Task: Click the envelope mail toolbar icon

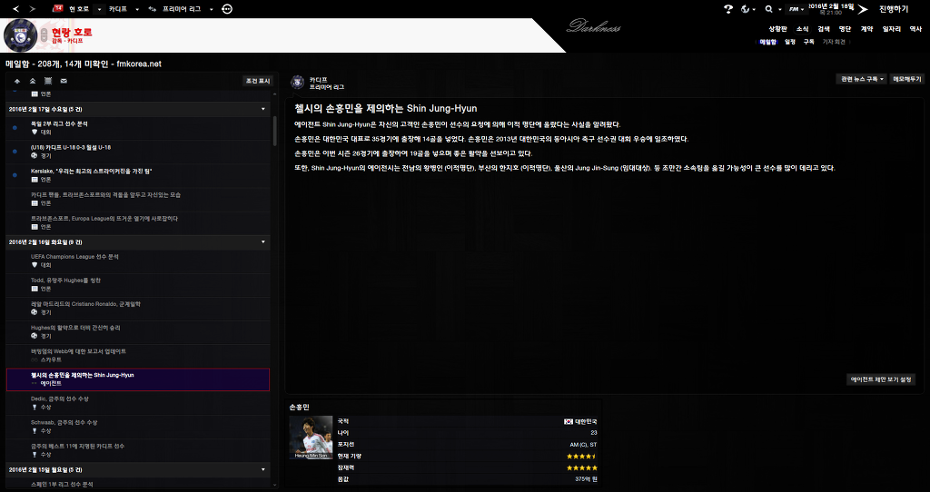Action: 64,81
